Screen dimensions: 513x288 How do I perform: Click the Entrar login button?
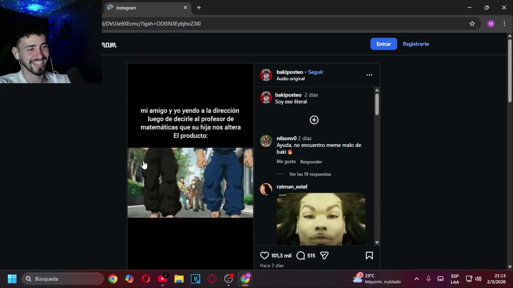(x=384, y=44)
